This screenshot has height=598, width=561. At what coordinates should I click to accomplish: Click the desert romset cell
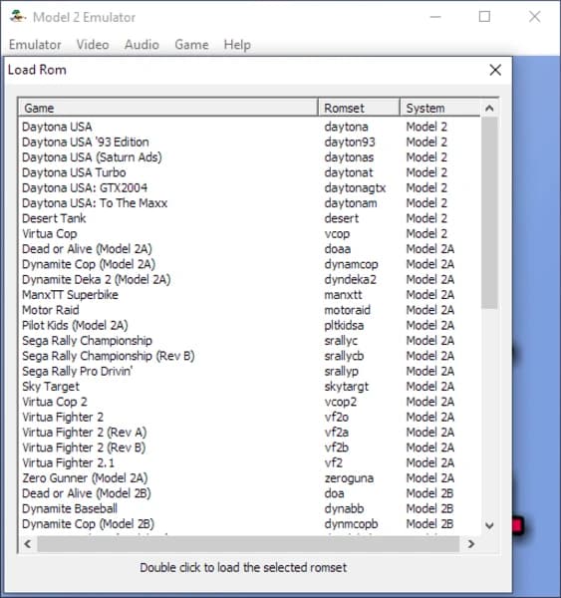pos(342,218)
